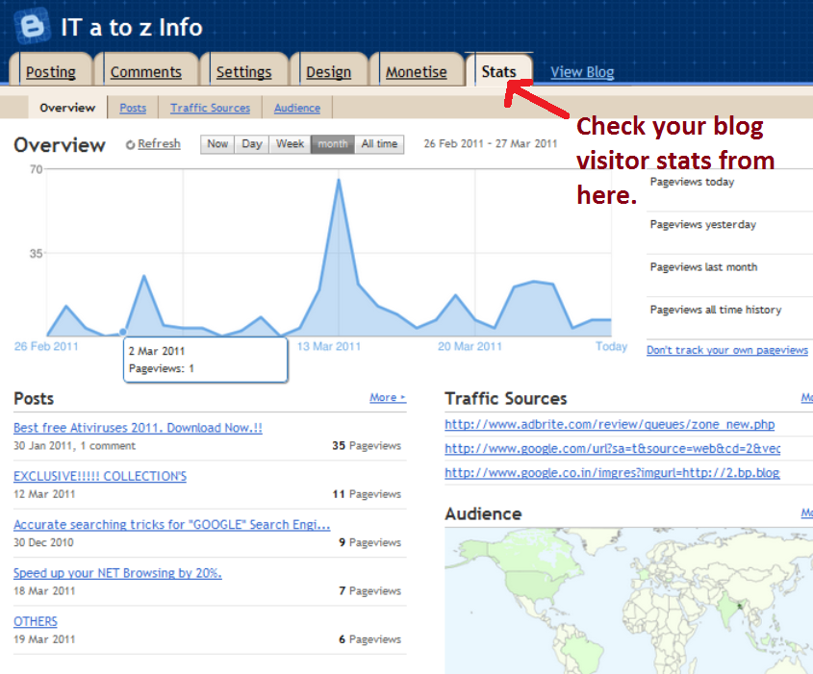Open the google.com/url traffic source link
The width and height of the screenshot is (813, 674).
coord(612,449)
